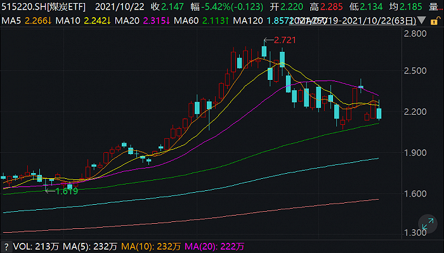Click the 515220.SH 煤炭ETF ticker title

[43, 7]
